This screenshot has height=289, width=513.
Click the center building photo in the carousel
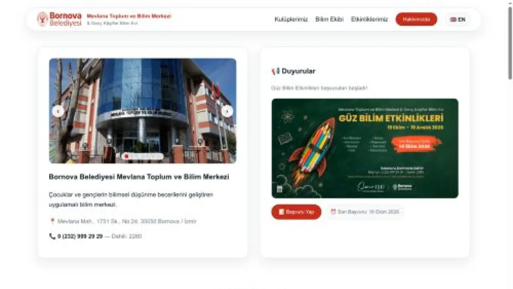click(143, 111)
